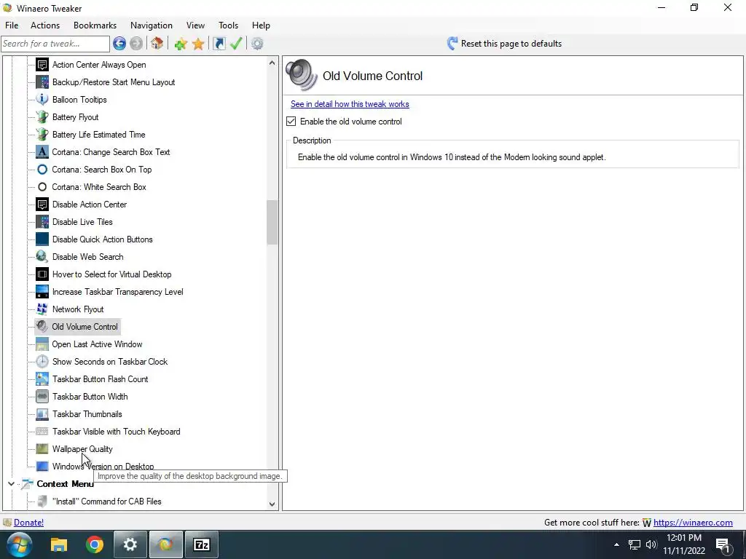
Task: Click Increase Taskbar Transparency Level icon
Action: point(42,291)
